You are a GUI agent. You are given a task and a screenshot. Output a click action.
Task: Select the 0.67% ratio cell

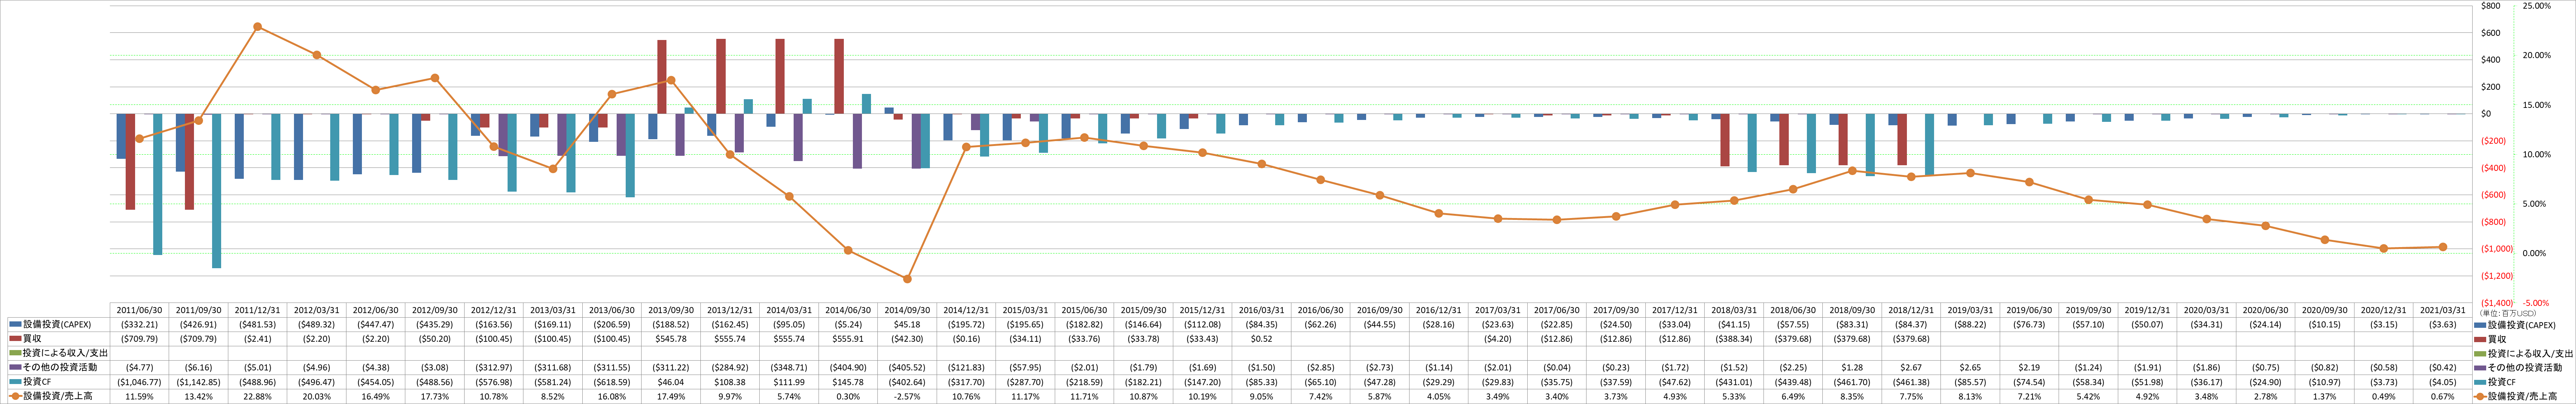(2443, 396)
